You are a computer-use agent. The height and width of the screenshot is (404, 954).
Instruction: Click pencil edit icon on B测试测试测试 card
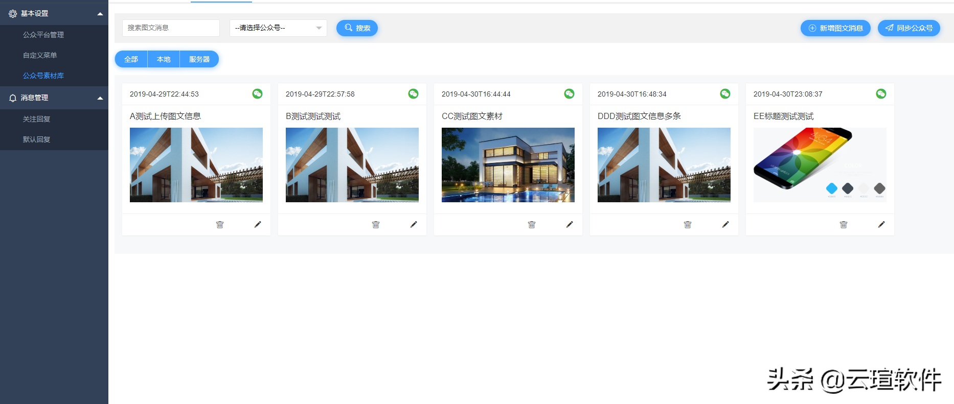(x=414, y=224)
